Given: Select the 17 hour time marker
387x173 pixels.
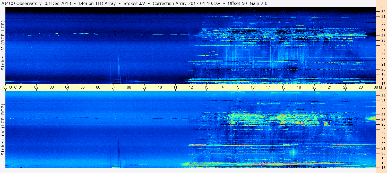Looking at the screenshot, I should click(268, 87).
